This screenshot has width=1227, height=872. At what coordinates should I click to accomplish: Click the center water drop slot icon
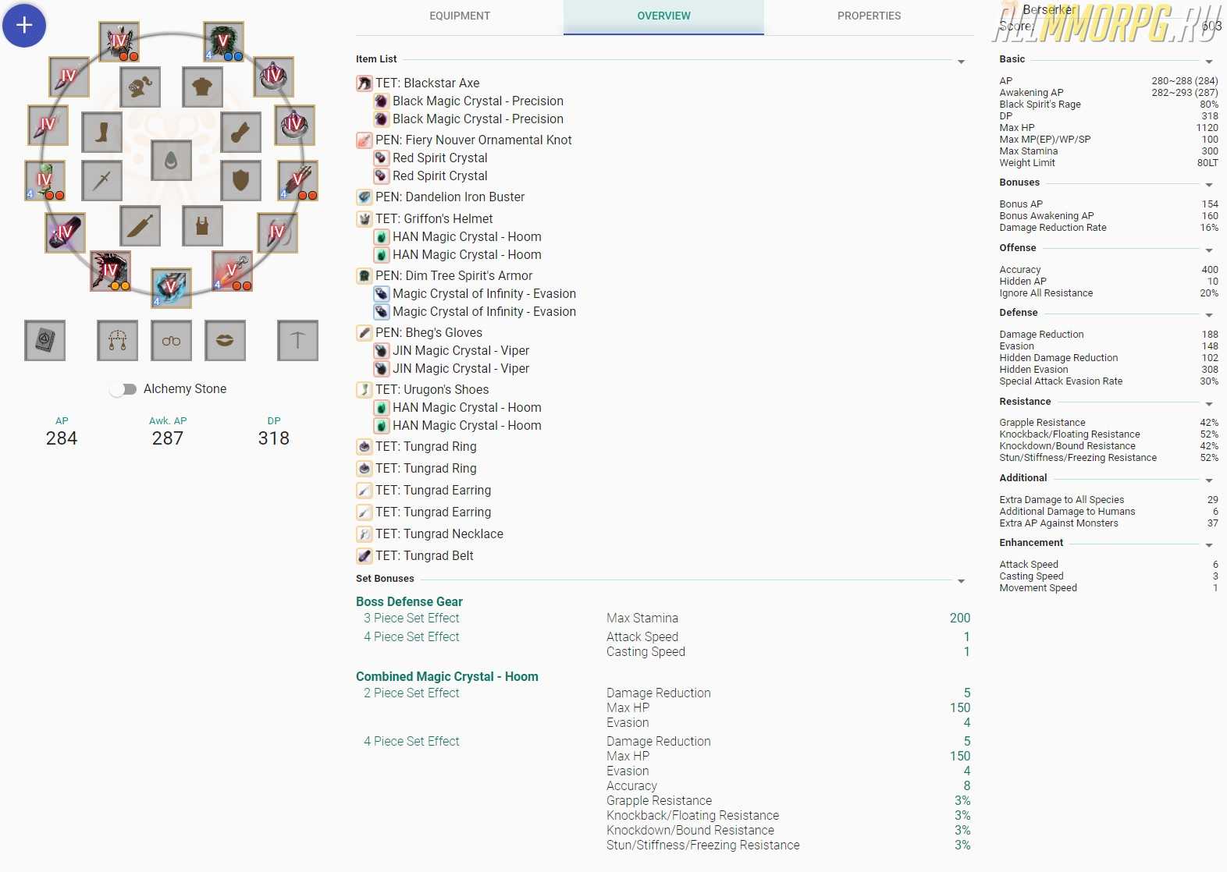click(x=171, y=161)
